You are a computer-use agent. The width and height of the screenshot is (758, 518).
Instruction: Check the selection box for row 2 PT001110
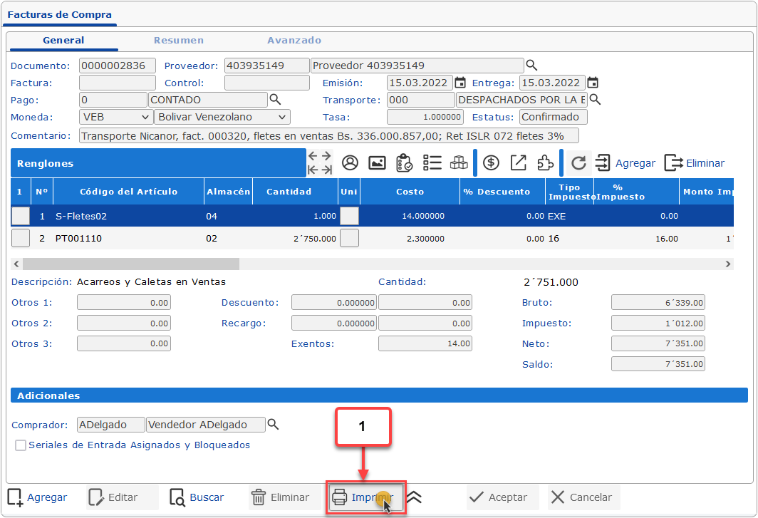coord(21,239)
